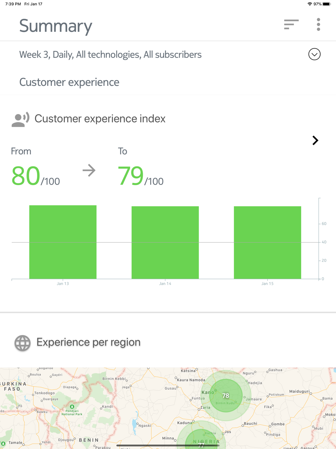The height and width of the screenshot is (449, 336).
Task: Tap the speaking person index icon
Action: 20,119
